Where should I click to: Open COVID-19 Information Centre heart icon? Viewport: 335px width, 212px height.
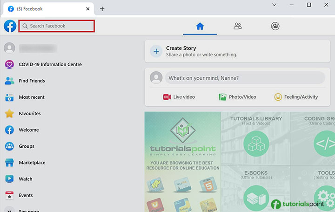tap(9, 64)
